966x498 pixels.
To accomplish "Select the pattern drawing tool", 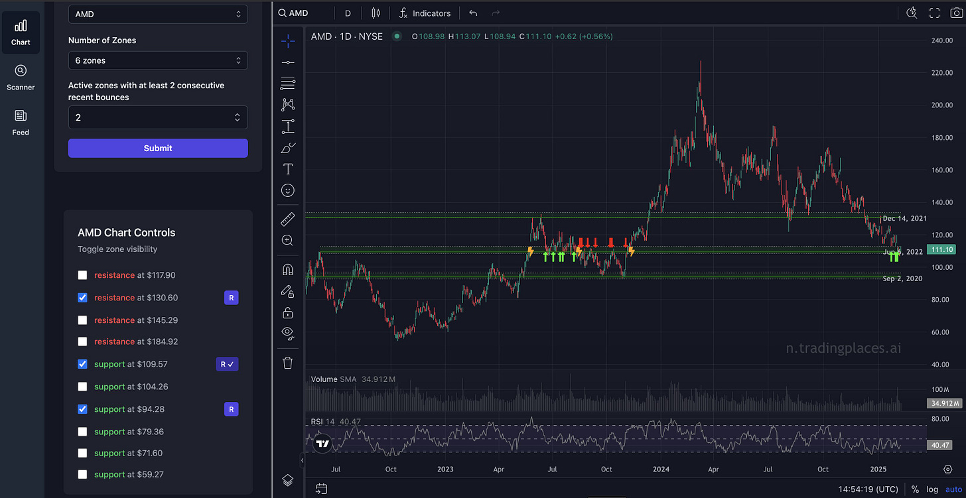I will tap(288, 104).
